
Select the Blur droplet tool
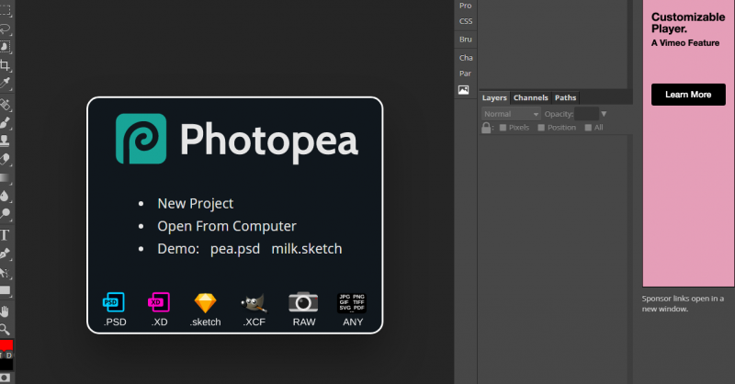pos(5,196)
